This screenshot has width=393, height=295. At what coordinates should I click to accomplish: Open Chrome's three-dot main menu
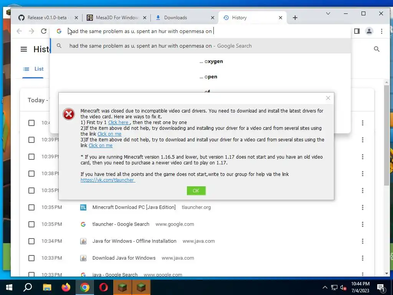click(381, 31)
